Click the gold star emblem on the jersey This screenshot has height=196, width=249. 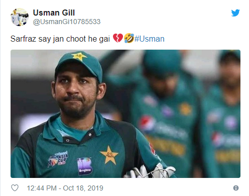click(x=109, y=155)
